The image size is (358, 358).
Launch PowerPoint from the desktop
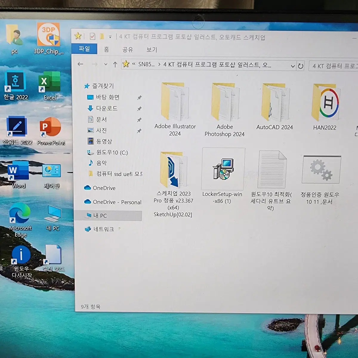tap(51, 131)
